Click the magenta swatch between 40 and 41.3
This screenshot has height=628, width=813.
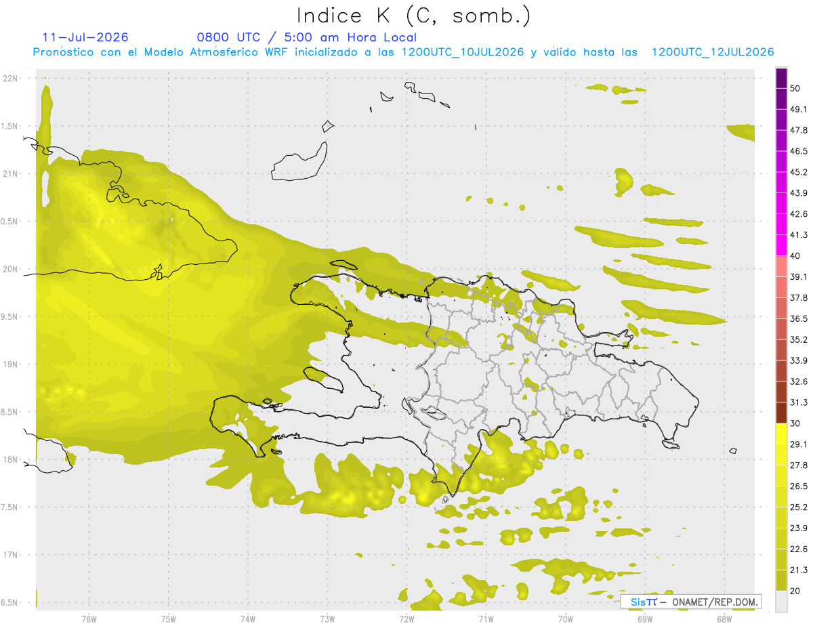[x=781, y=245]
